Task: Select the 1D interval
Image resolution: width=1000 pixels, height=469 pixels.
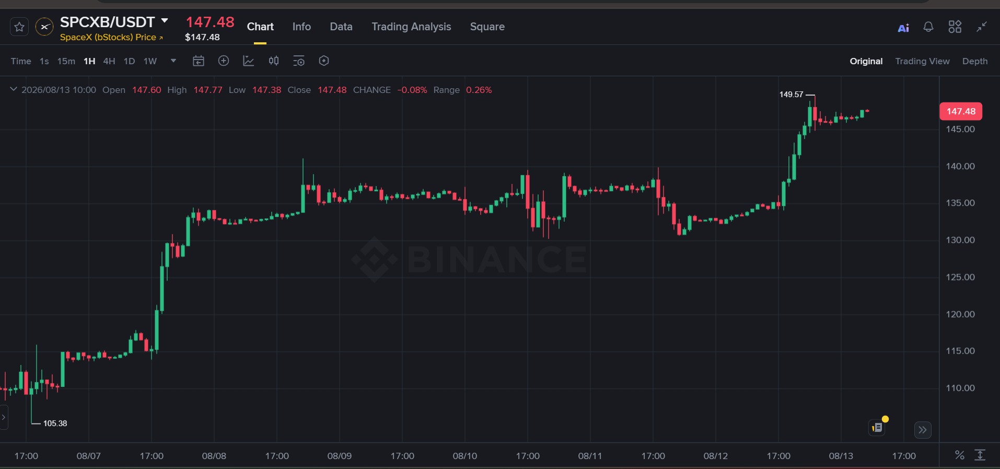Action: pyautogui.click(x=130, y=61)
